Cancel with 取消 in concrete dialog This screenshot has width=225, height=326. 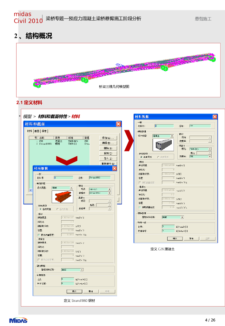[191, 238]
